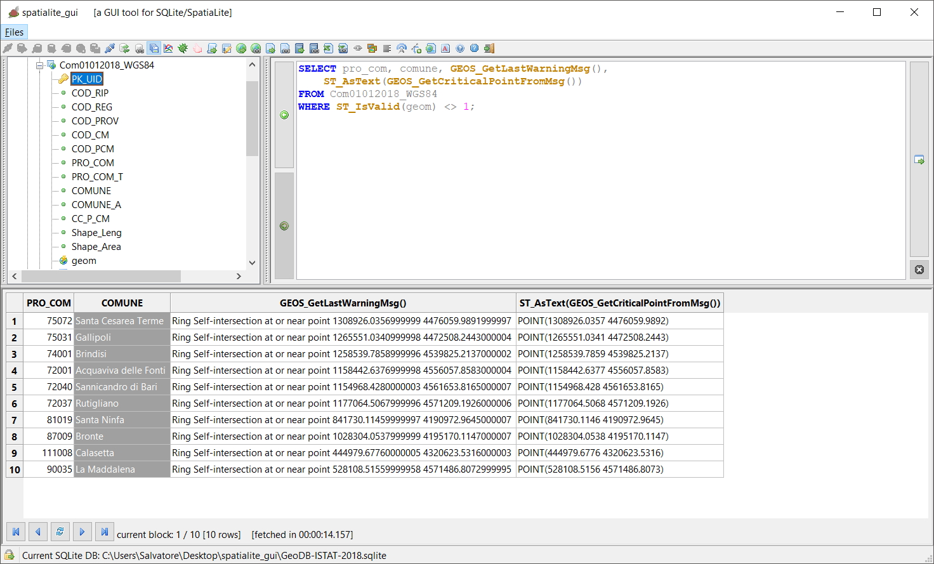
Task: Open the chart statistics toolbar icon
Action: click(168, 48)
